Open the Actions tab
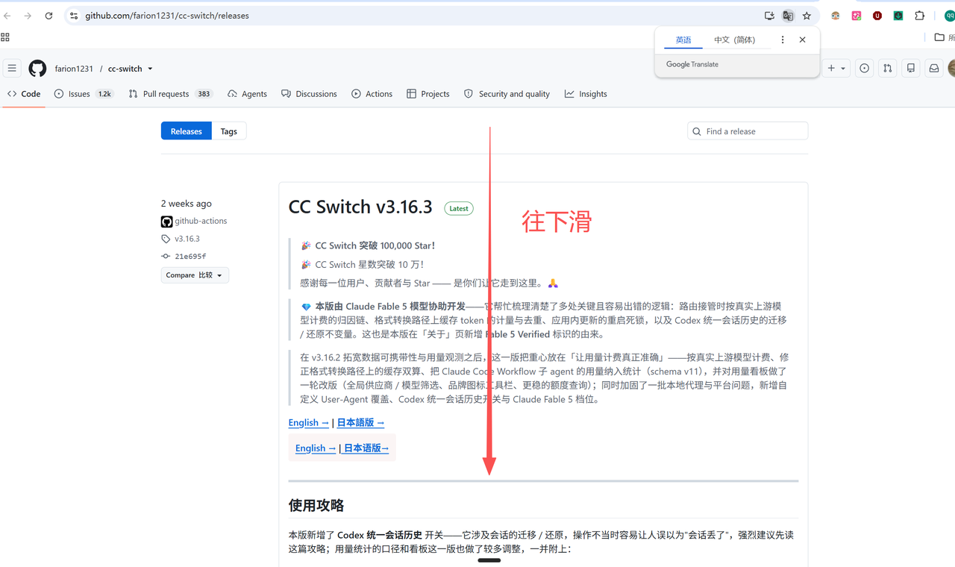 click(x=372, y=94)
